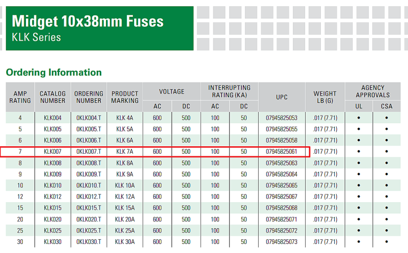Screen dimensions: 408x253
Task: Click UPC '07945825061'
Action: pos(281,152)
